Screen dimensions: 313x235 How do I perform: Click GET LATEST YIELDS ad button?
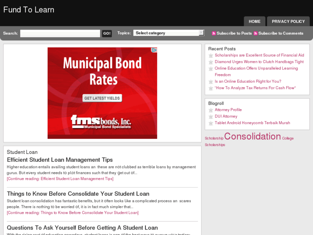[x=102, y=98]
